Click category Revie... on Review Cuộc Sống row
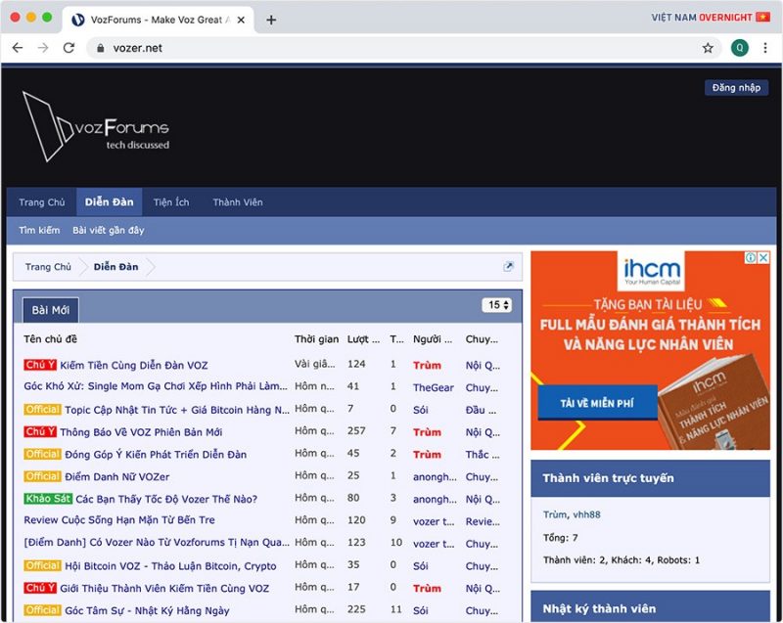 pyautogui.click(x=483, y=521)
